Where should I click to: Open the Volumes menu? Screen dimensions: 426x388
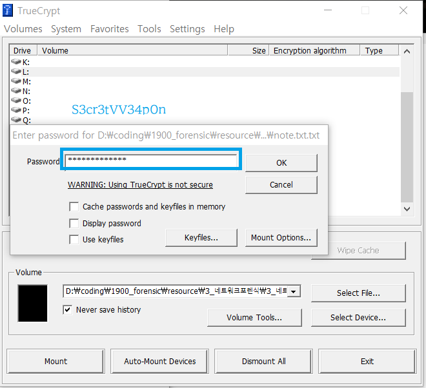pyautogui.click(x=23, y=29)
